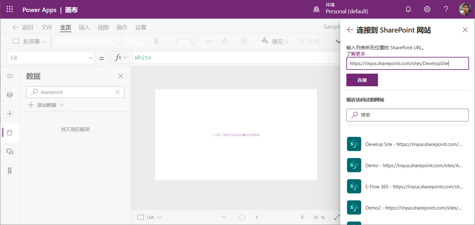Open the 新屏幕 dropdown
The height and width of the screenshot is (225, 475).
pos(29,41)
